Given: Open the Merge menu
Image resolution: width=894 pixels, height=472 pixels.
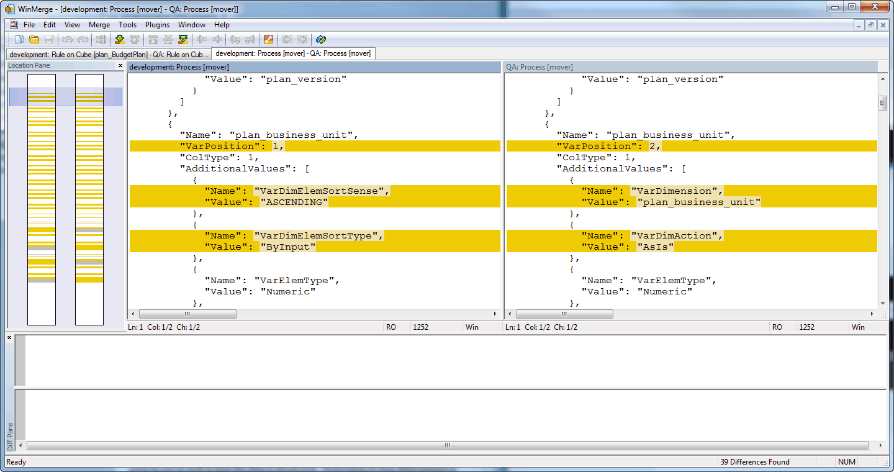Looking at the screenshot, I should tap(99, 25).
